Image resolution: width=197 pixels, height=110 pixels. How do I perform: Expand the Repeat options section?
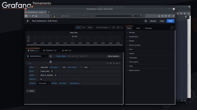point(134,70)
